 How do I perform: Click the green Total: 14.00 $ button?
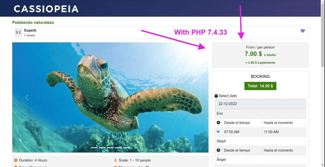pyautogui.click(x=260, y=86)
